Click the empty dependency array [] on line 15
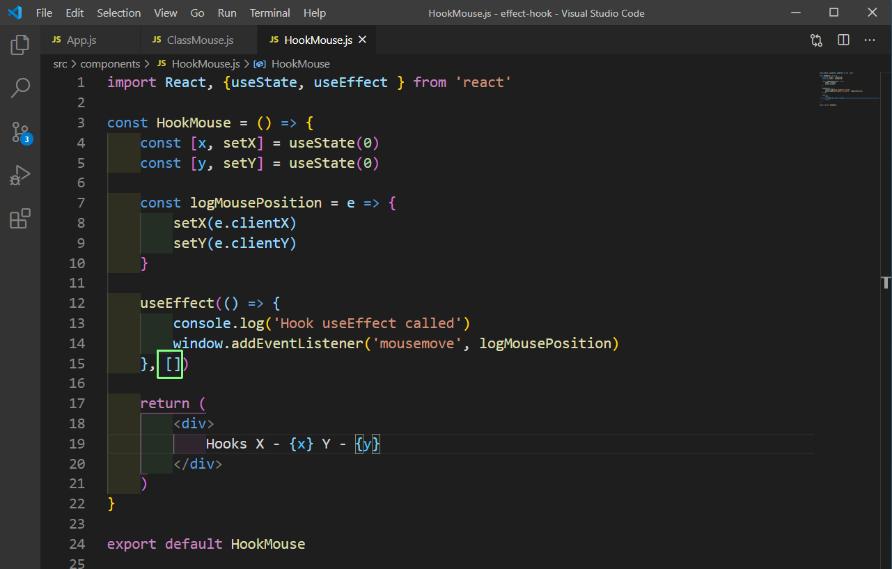Viewport: 892px width, 569px height. [173, 364]
